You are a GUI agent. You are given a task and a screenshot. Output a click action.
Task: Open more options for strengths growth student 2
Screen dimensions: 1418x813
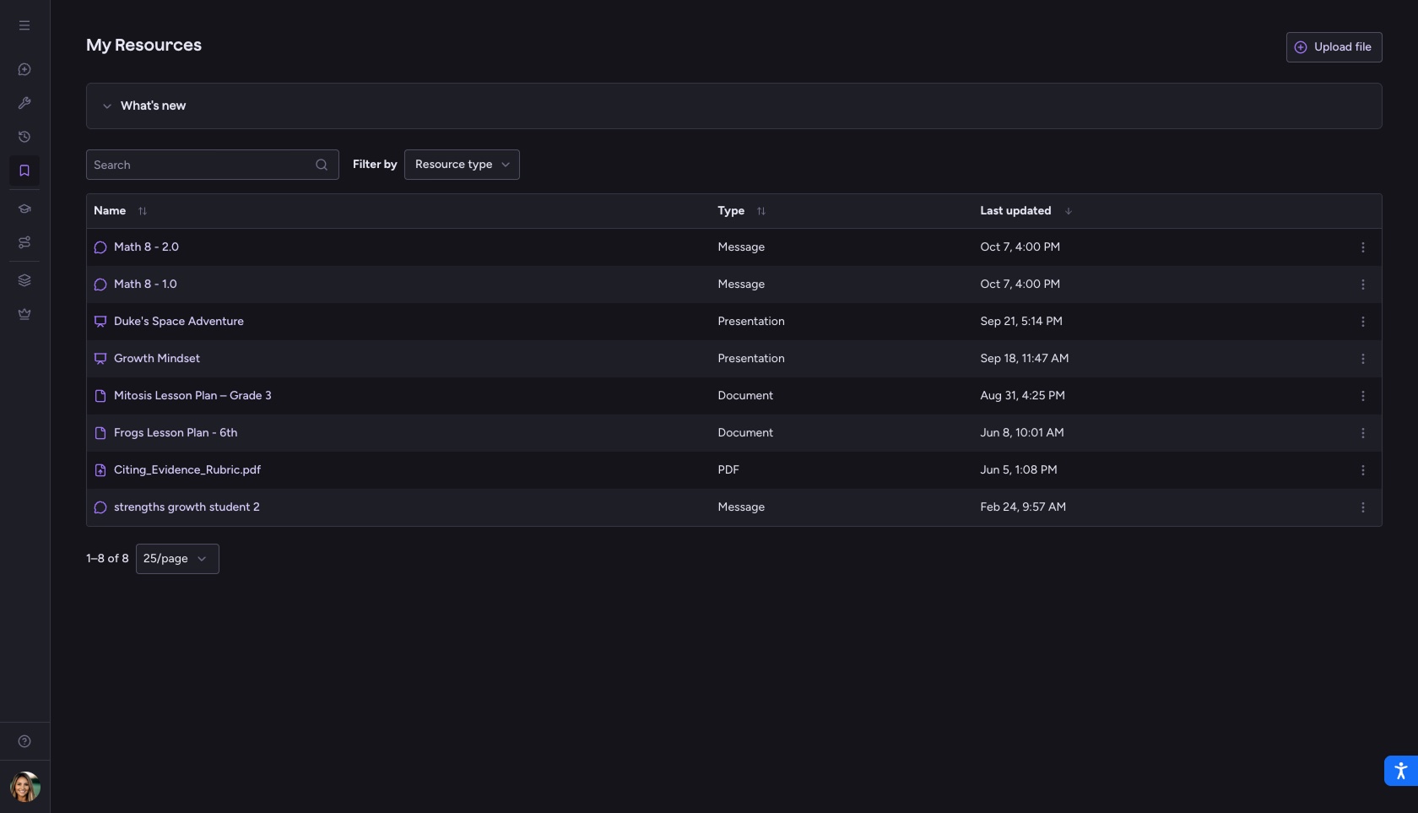click(x=1362, y=507)
